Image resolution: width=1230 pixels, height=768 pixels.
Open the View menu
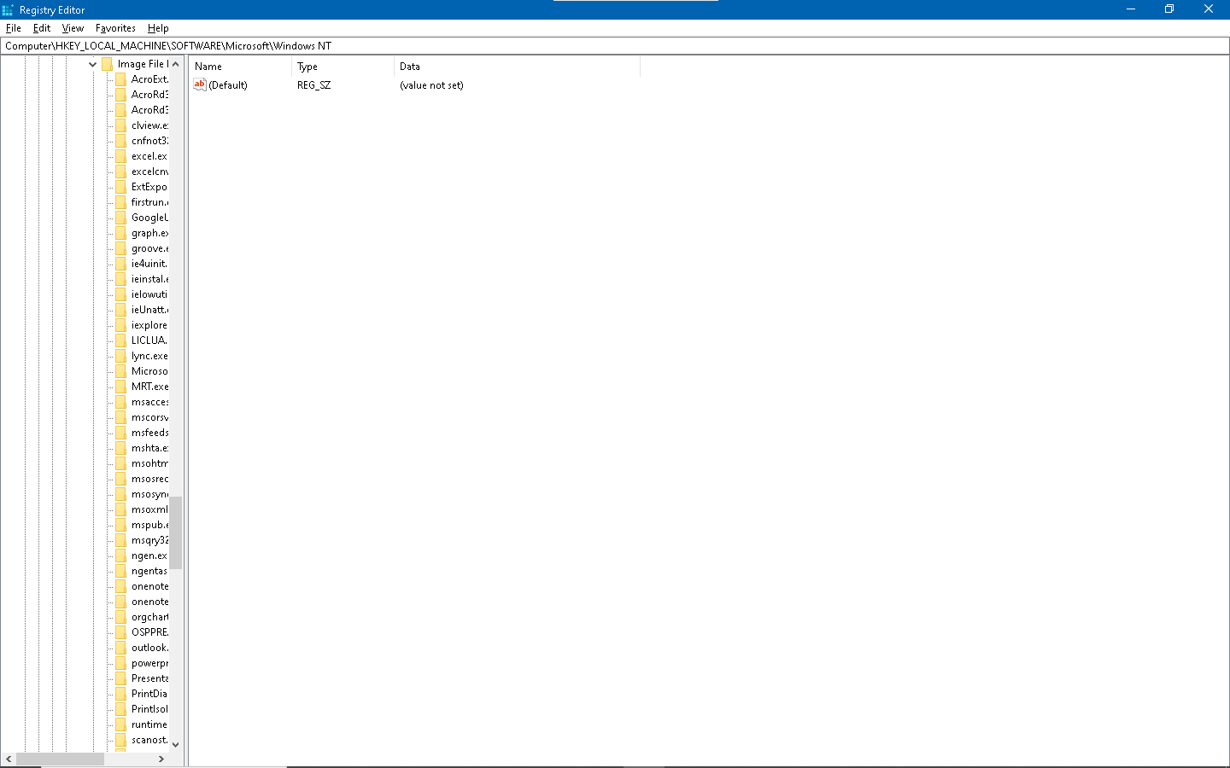coord(73,28)
